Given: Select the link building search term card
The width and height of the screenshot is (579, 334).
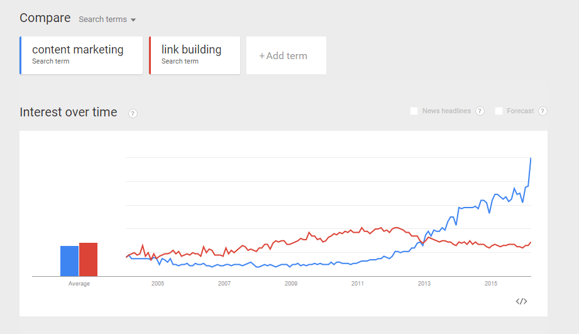Looking at the screenshot, I should pos(195,55).
